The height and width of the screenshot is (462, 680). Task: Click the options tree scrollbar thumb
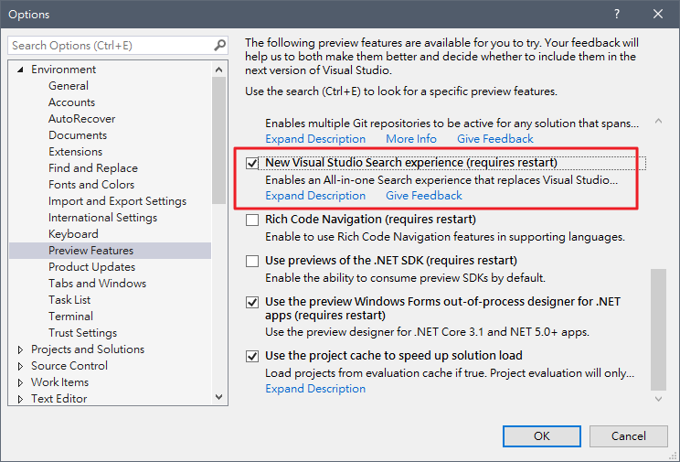219,140
